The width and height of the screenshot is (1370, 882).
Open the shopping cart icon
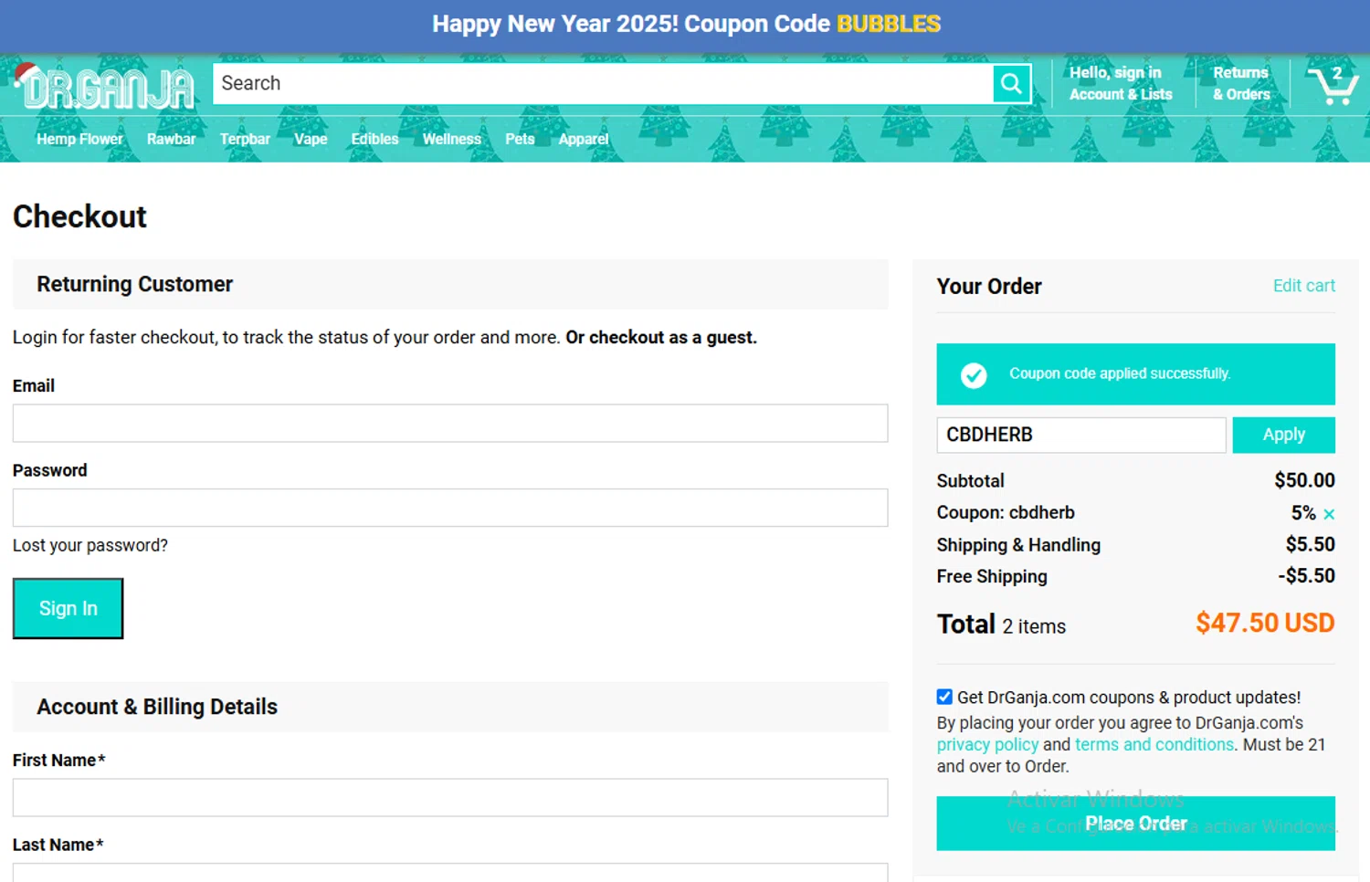point(1333,85)
